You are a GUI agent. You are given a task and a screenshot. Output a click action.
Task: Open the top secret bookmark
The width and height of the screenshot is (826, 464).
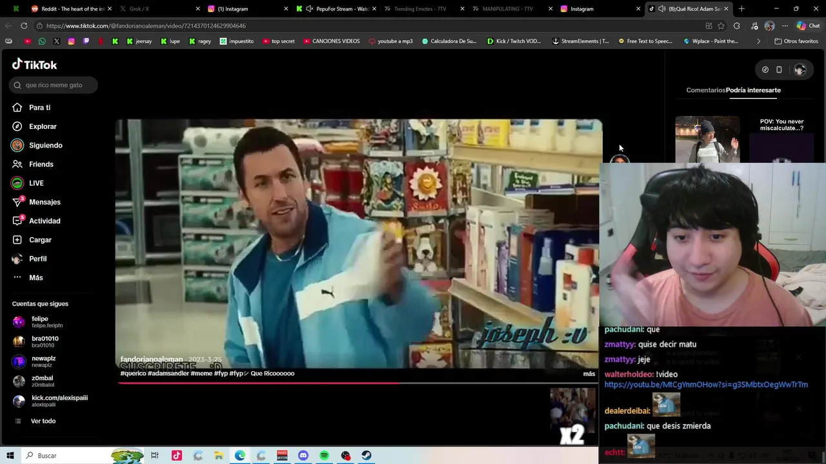[277, 41]
